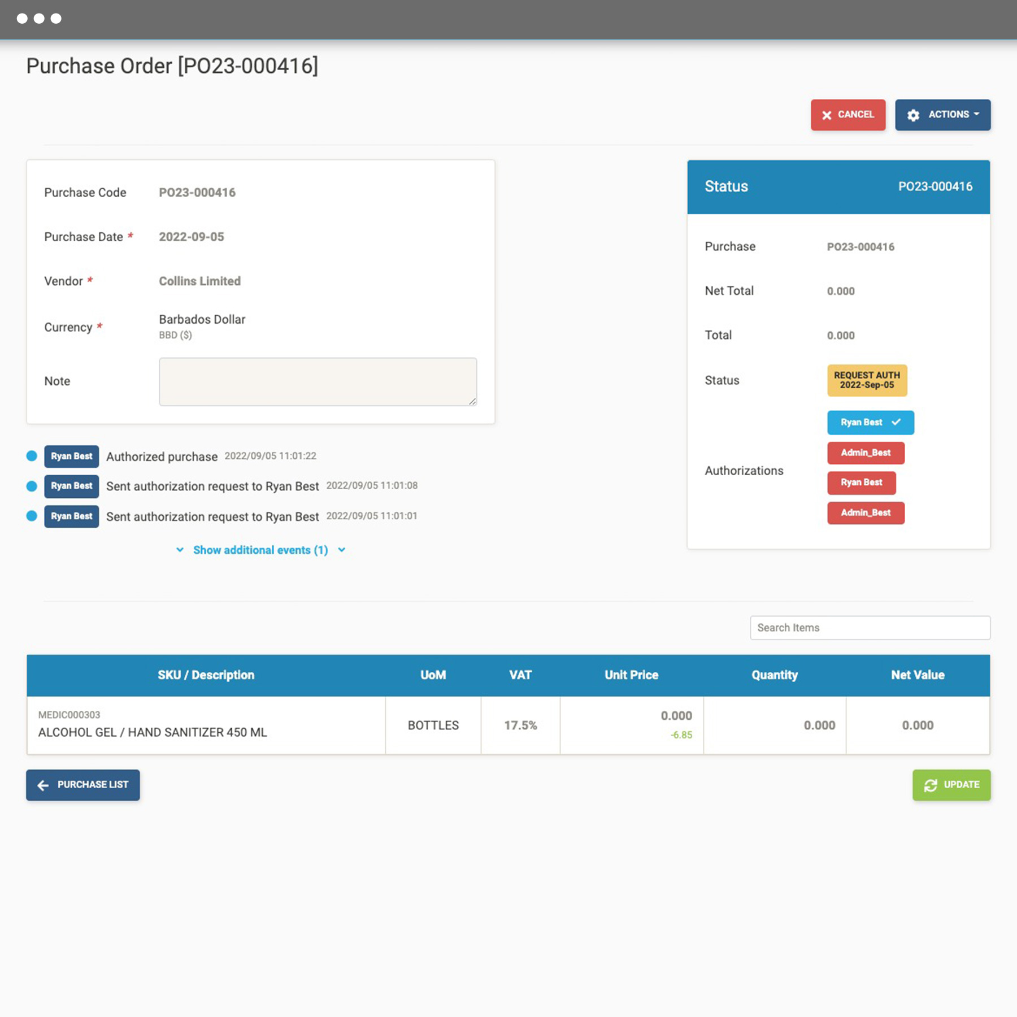Click the Ryan Best badge on Authorized purchase event
1017x1017 pixels.
tap(71, 456)
